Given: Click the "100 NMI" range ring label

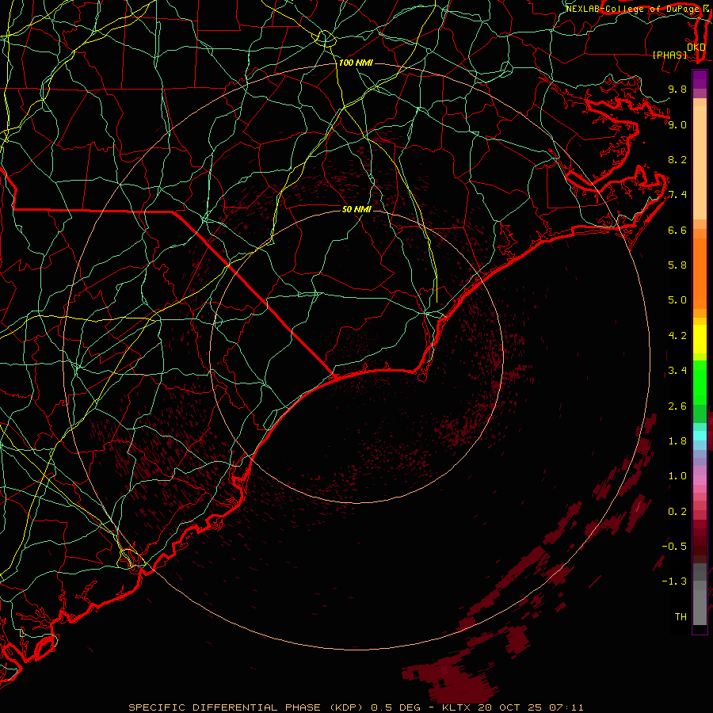Looking at the screenshot, I should (x=356, y=63).
